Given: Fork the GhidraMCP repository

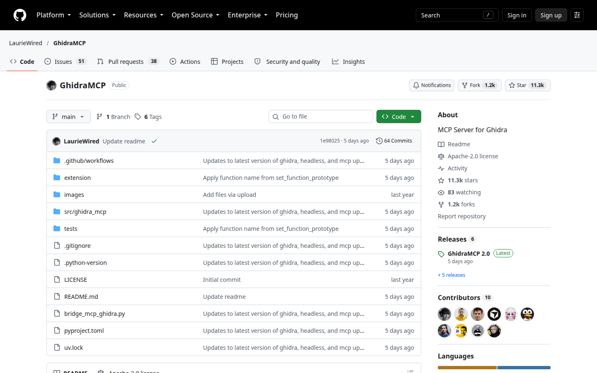Looking at the screenshot, I should (479, 85).
